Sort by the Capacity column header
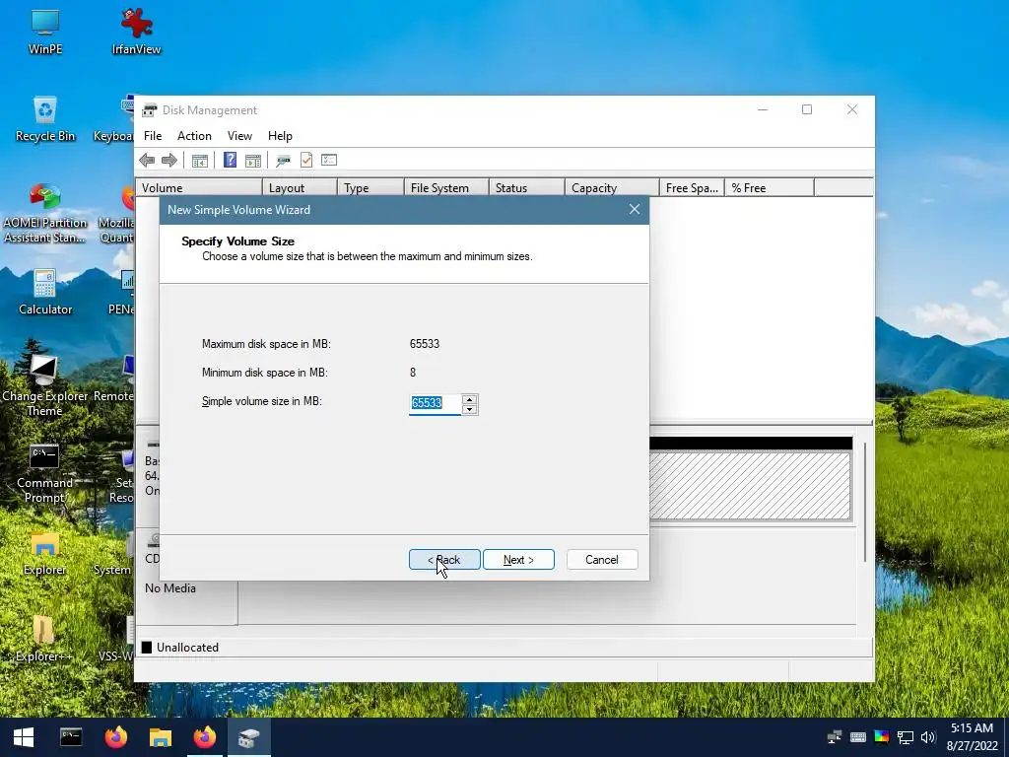Screen dimensions: 1009x757 [x=612, y=188]
